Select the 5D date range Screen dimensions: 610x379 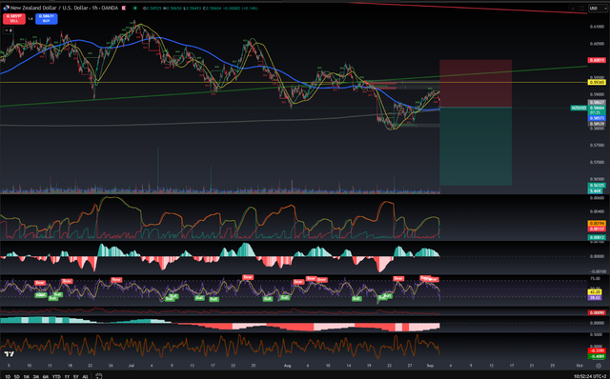tap(17, 376)
